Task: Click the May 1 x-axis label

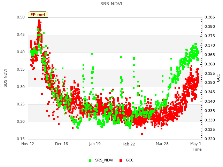Action: [x=196, y=144]
